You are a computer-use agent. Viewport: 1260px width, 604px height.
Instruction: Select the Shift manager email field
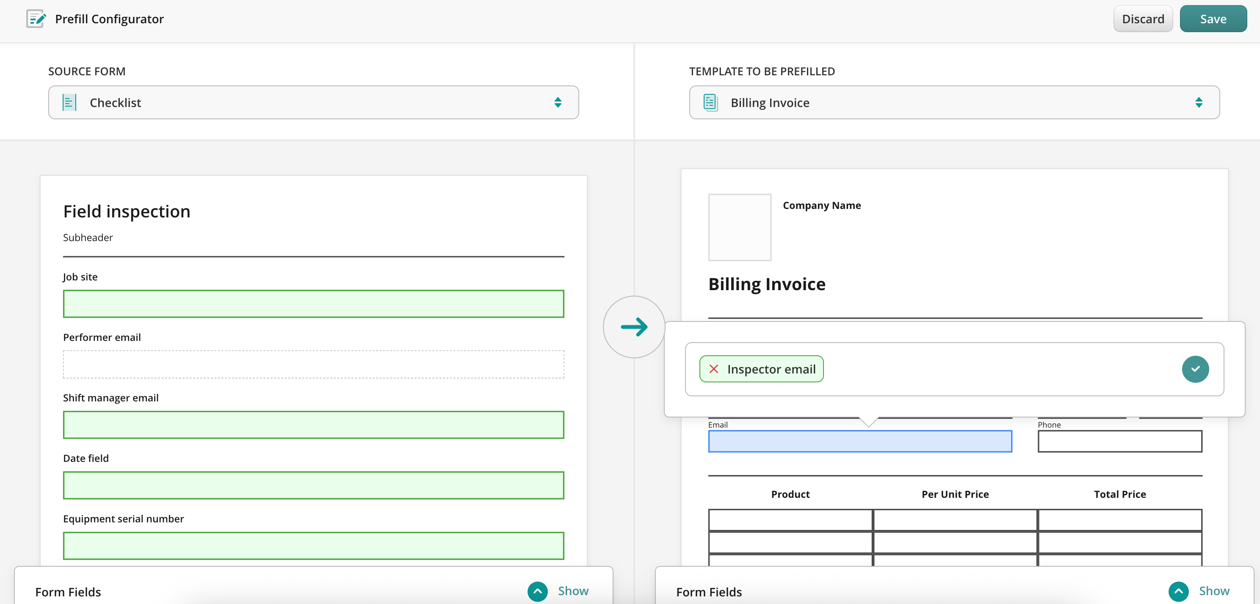(x=313, y=425)
